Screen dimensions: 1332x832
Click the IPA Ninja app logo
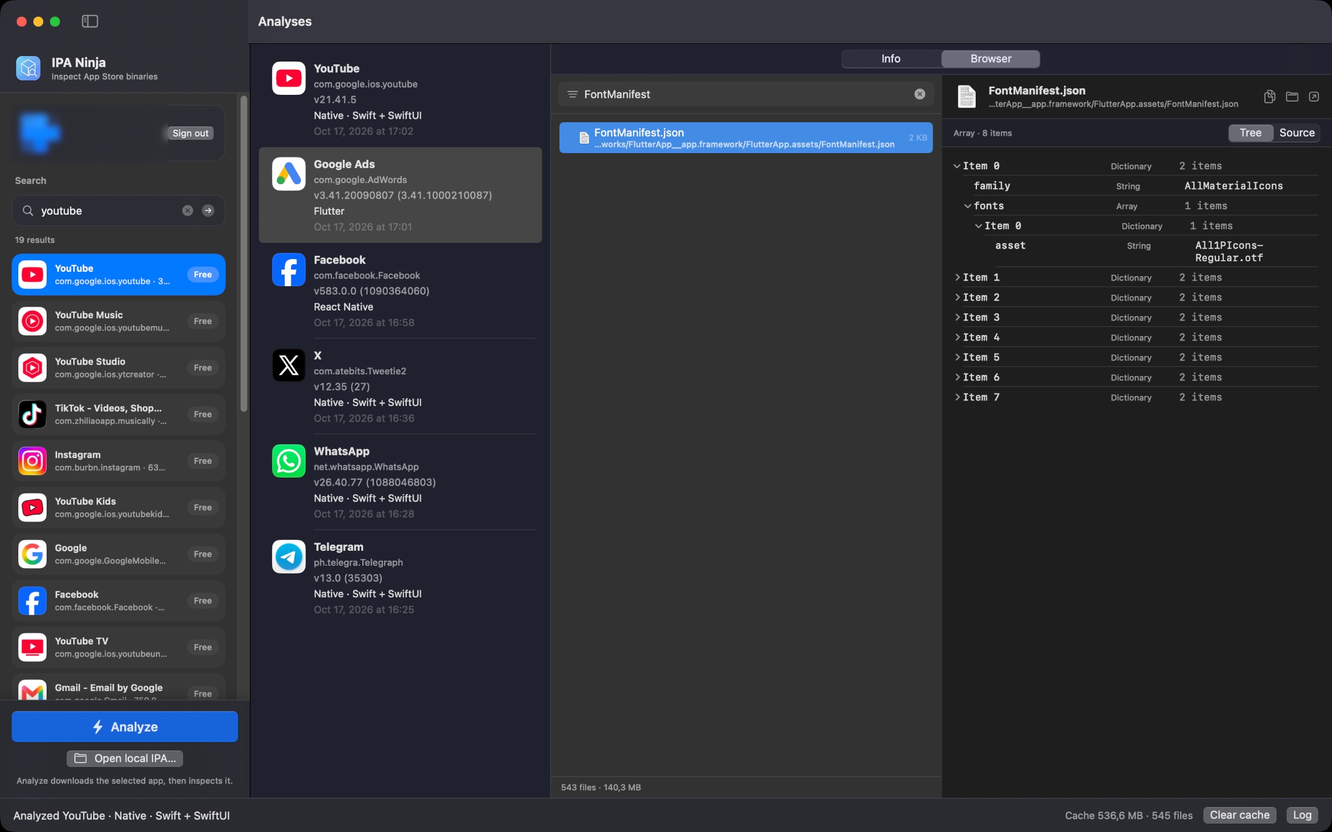point(28,68)
